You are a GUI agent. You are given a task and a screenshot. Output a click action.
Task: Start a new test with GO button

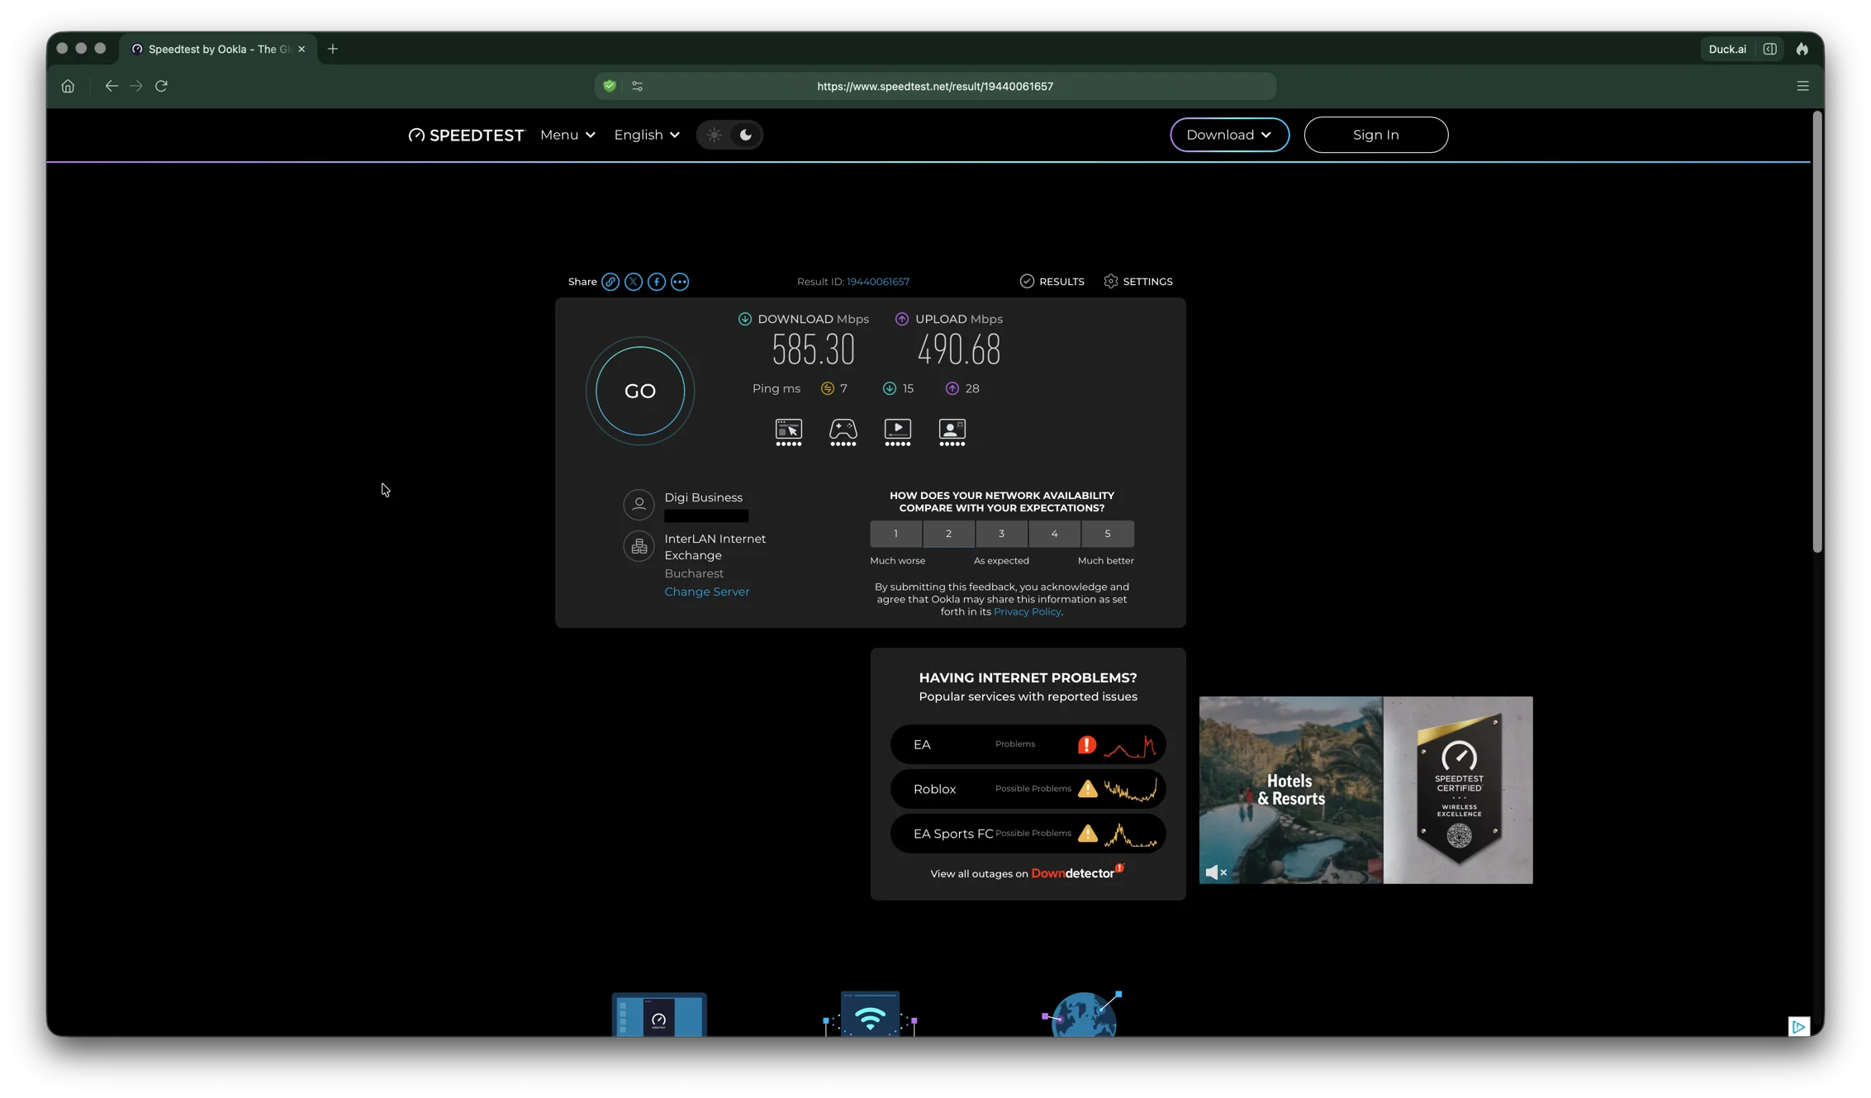pyautogui.click(x=640, y=391)
